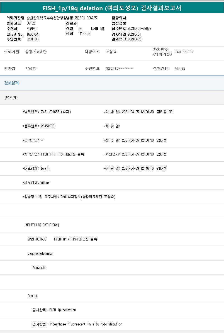The height and width of the screenshot is (333, 224).
Task: Click the specimen type Tissue
Action: point(85,34)
